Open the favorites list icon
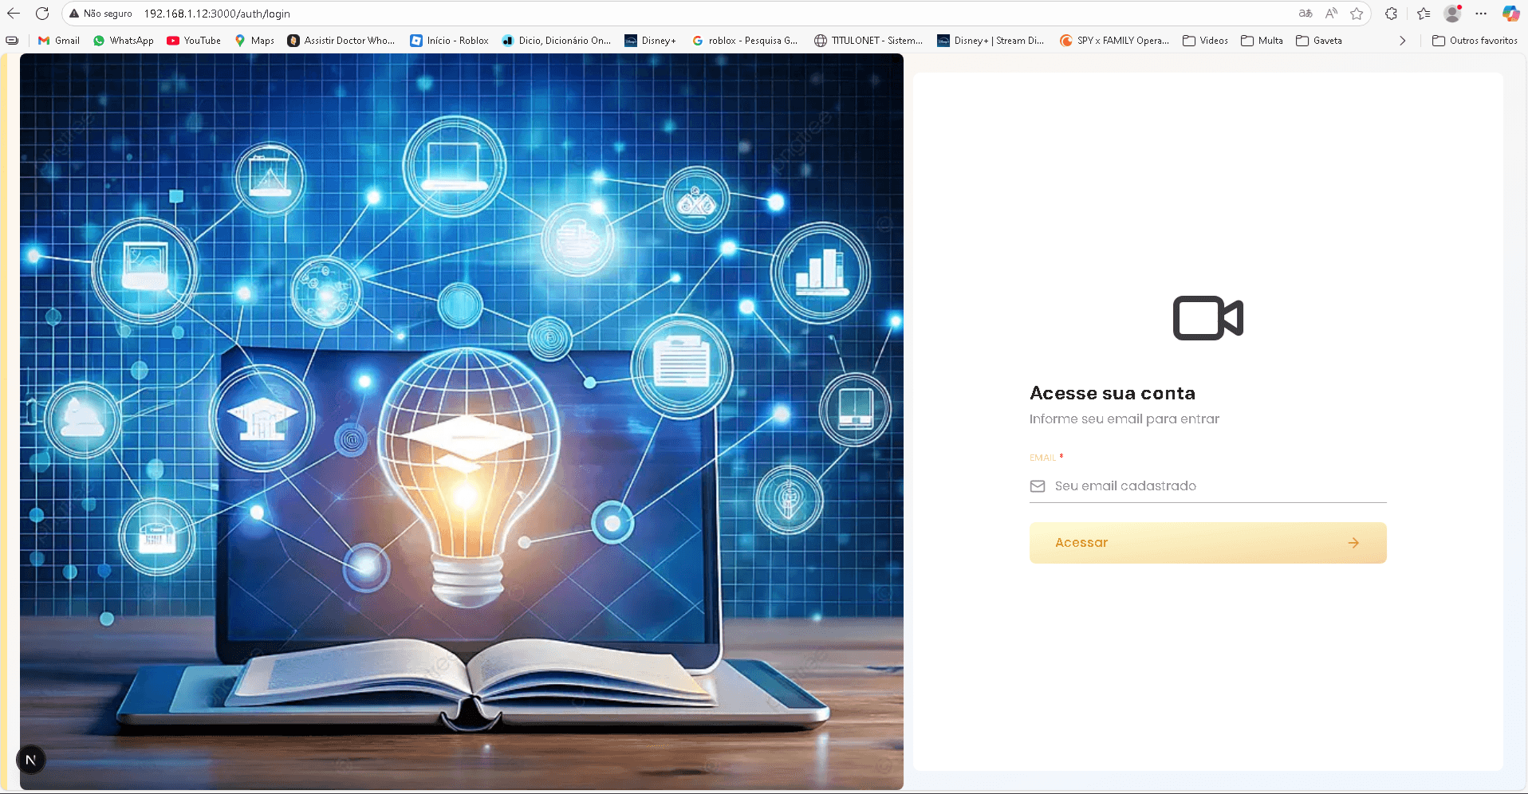Viewport: 1528px width, 794px height. (1424, 14)
